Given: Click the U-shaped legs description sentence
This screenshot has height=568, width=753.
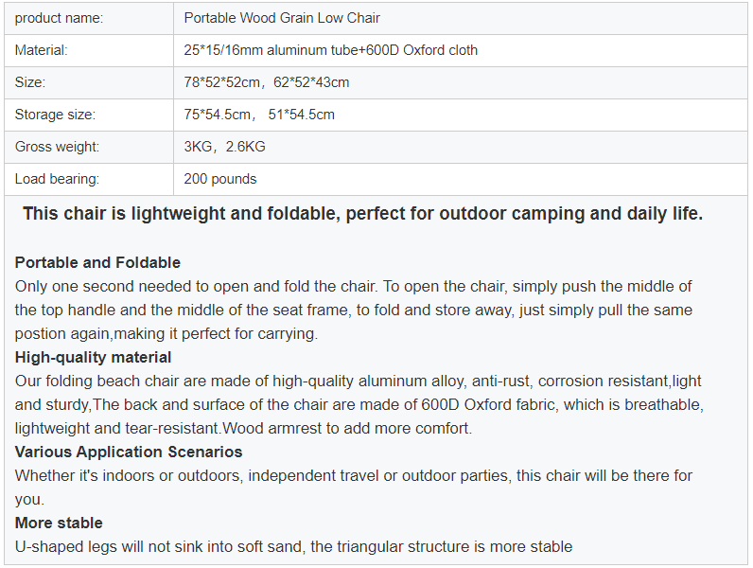Looking at the screenshot, I should point(293,547).
